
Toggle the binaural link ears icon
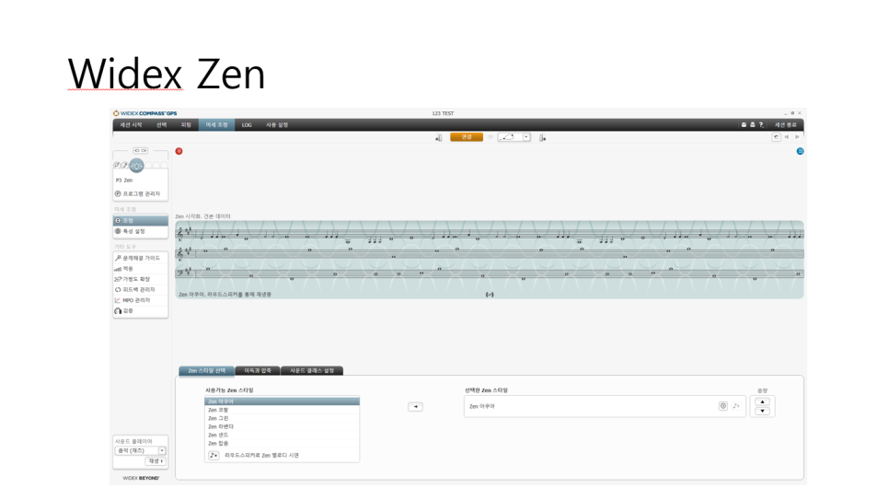[140, 150]
